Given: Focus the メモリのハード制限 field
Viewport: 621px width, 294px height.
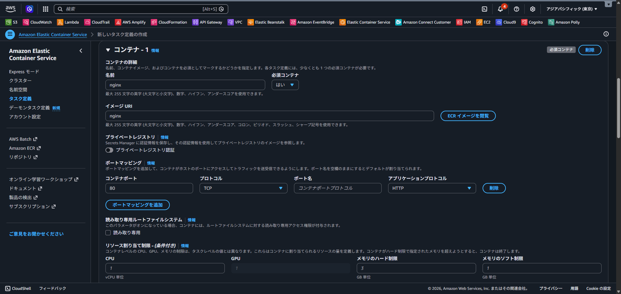Looking at the screenshot, I should click(416, 268).
